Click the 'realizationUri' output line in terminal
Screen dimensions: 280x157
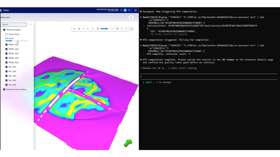(202, 25)
